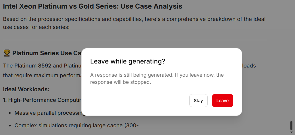Click the "The Platinum 8592 and Platinu" paragraph text
The width and height of the screenshot is (295, 135).
coord(42,65)
